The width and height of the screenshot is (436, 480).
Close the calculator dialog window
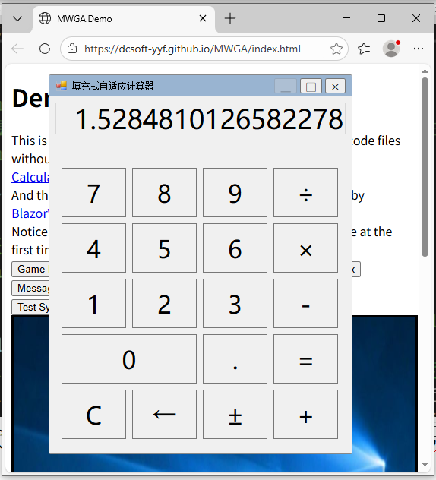tap(335, 86)
